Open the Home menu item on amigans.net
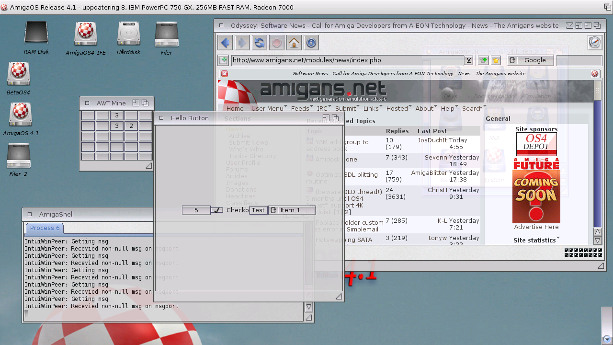Image resolution: width=613 pixels, height=345 pixels. 235,109
